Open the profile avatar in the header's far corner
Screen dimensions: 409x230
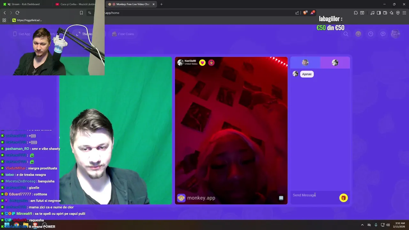(x=396, y=34)
